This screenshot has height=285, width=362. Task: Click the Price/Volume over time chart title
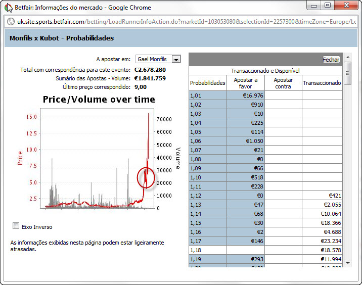coord(99,99)
